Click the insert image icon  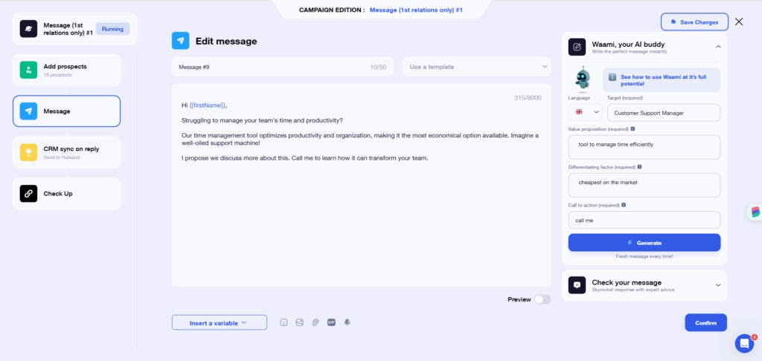299,322
